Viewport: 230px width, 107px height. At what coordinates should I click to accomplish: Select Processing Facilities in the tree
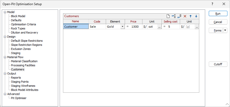click(x=23, y=65)
